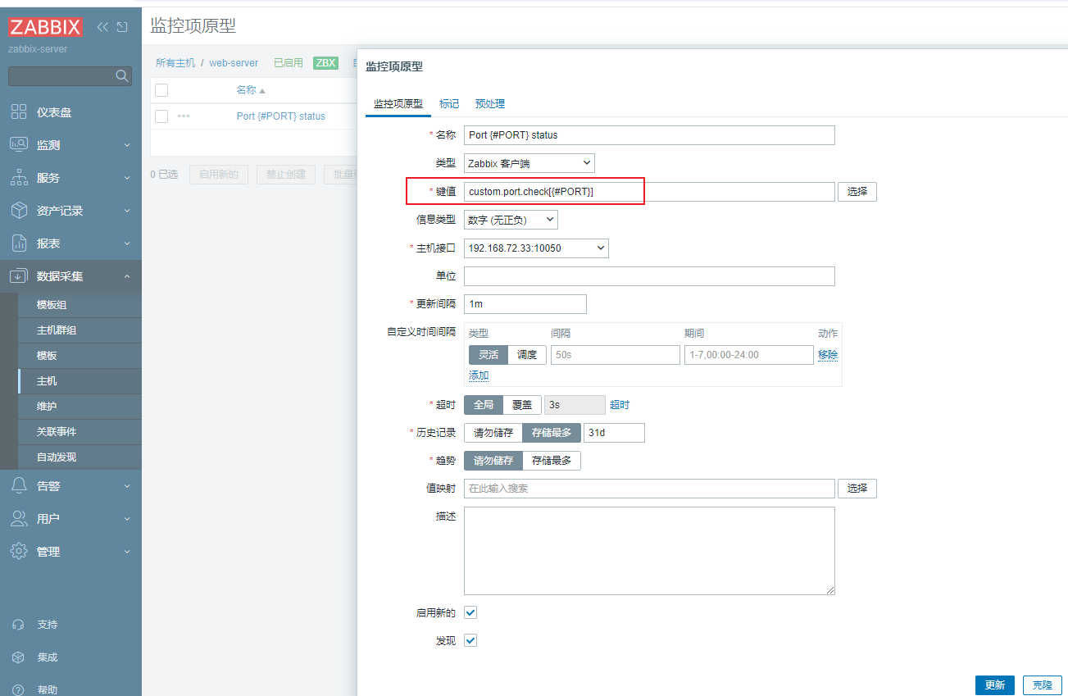Click the 数据采集 data collection icon
Screen dimensions: 1068x696
pyautogui.click(x=19, y=276)
